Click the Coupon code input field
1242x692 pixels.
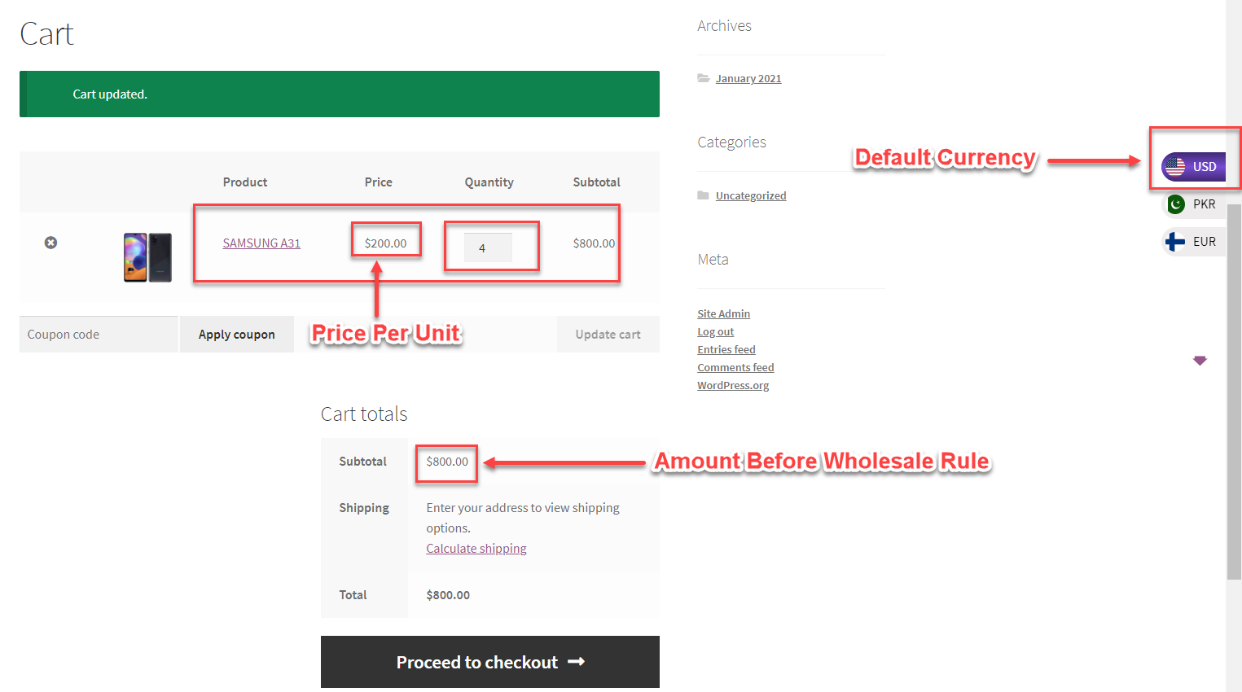(99, 335)
